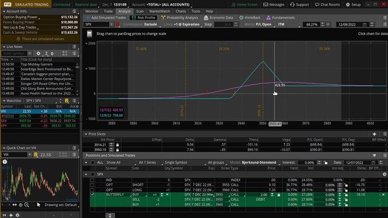This screenshot has height=218, width=388.
Task: Click the zoom magnifier on the quick chart
Action: coord(27,205)
